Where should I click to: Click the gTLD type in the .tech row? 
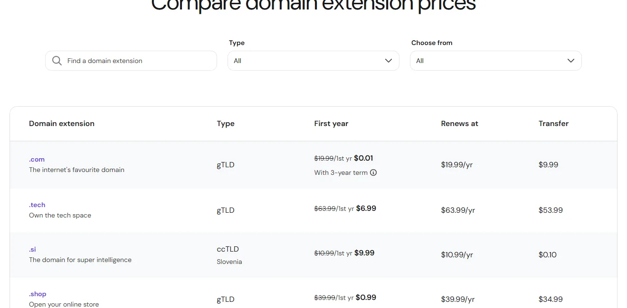(x=226, y=210)
